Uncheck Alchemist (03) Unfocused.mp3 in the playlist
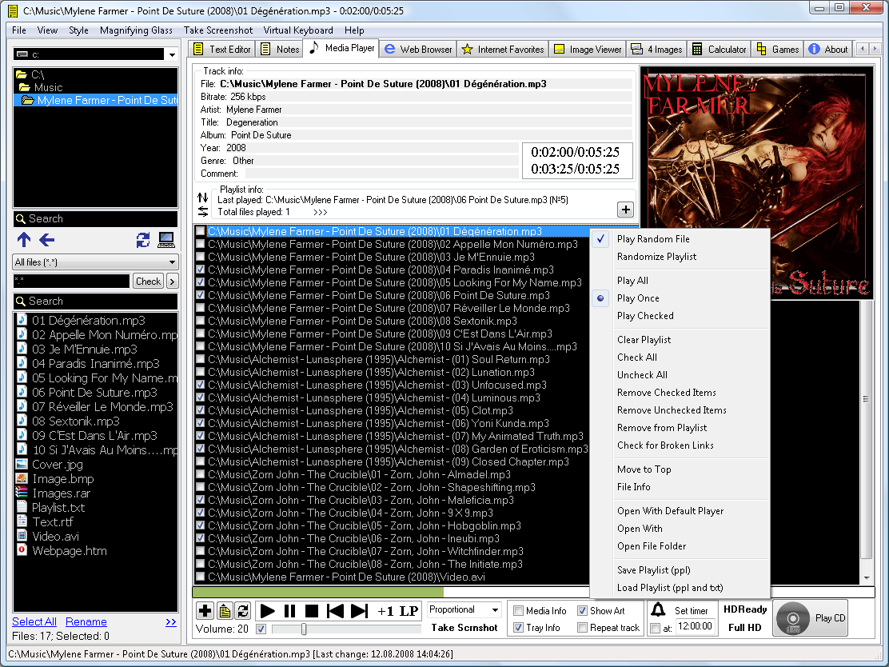889x667 pixels. tap(200, 385)
